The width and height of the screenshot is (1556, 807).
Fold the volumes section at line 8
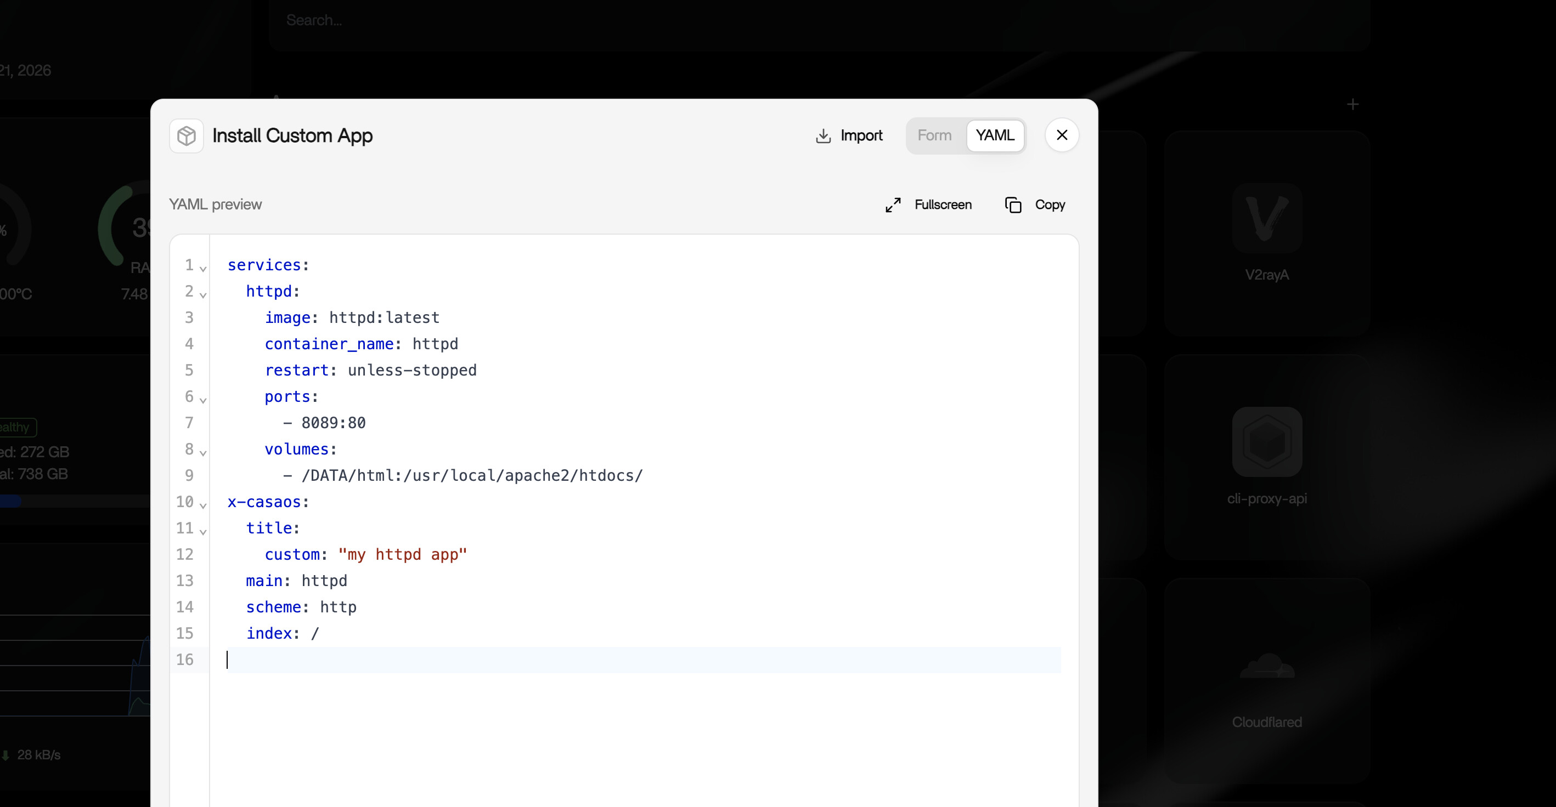click(203, 453)
